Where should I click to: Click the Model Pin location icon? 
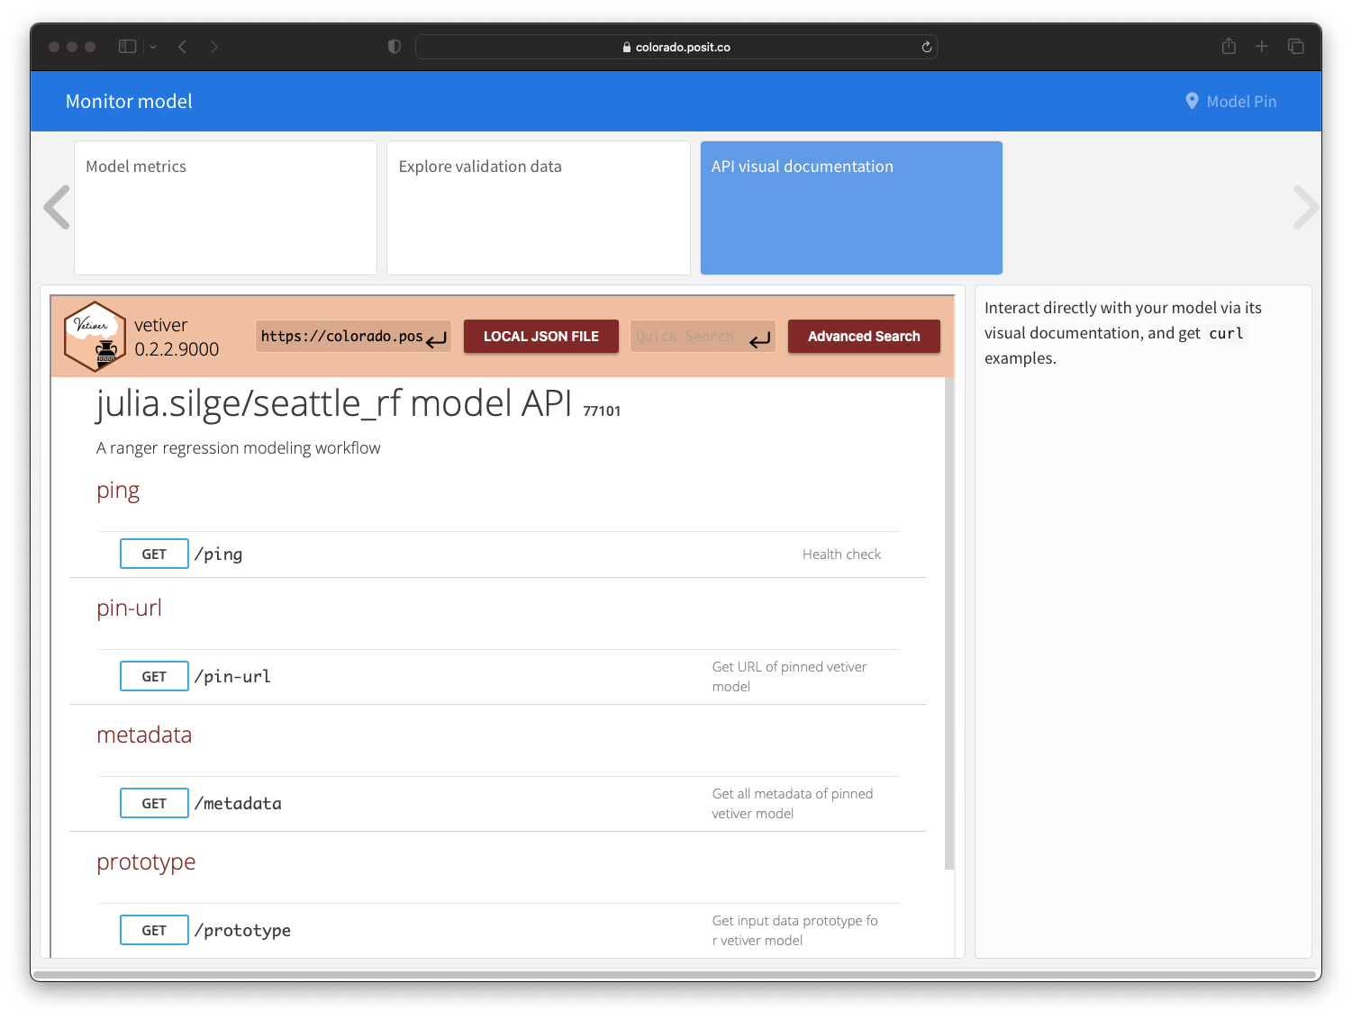coord(1192,102)
